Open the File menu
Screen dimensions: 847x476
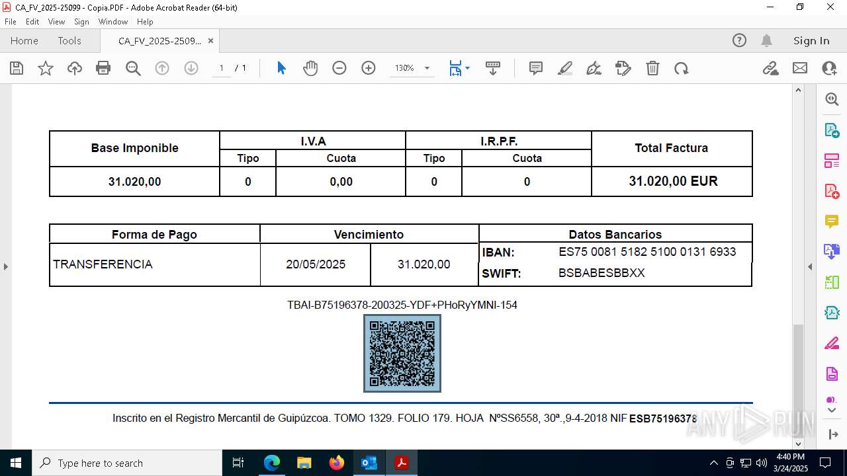pyautogui.click(x=11, y=22)
